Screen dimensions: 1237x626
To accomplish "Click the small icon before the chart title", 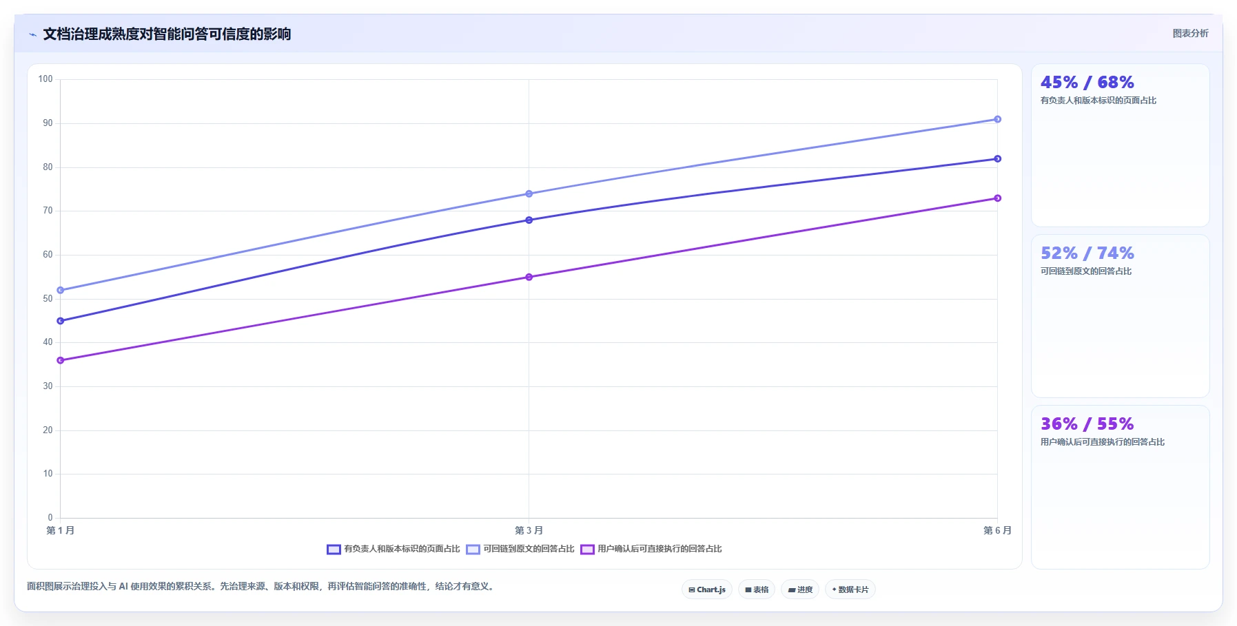I will pos(32,34).
